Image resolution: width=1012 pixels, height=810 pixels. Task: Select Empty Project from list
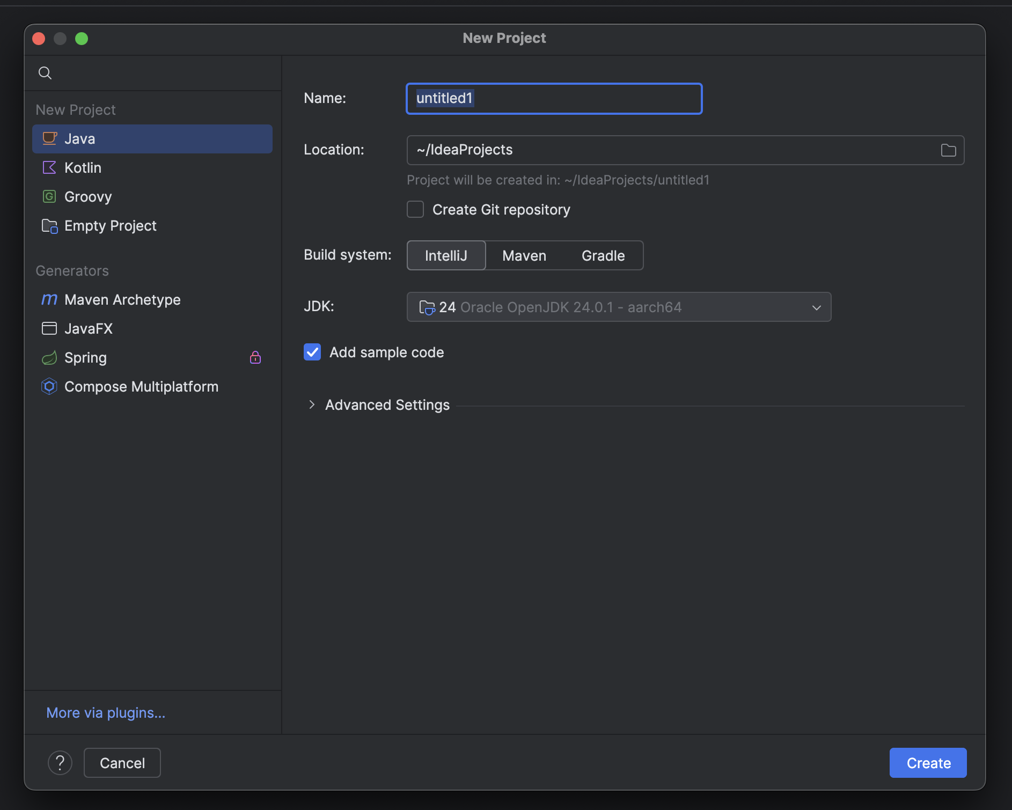coord(110,225)
